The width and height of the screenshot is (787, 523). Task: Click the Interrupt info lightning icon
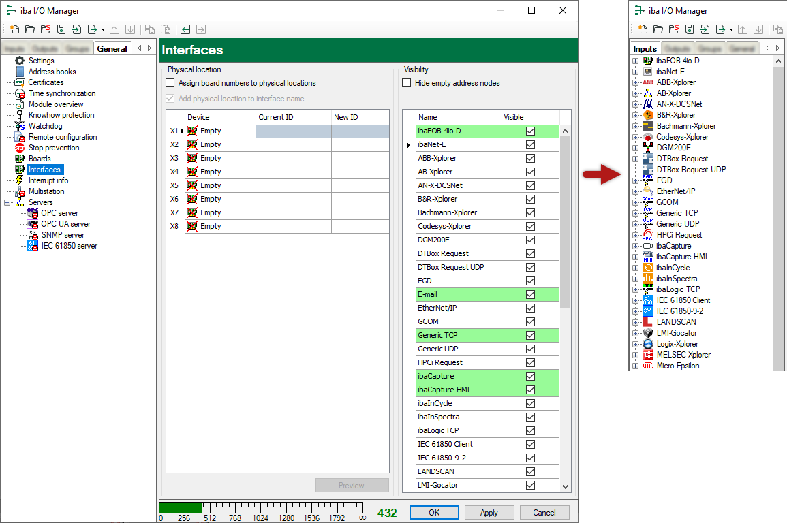click(20, 180)
